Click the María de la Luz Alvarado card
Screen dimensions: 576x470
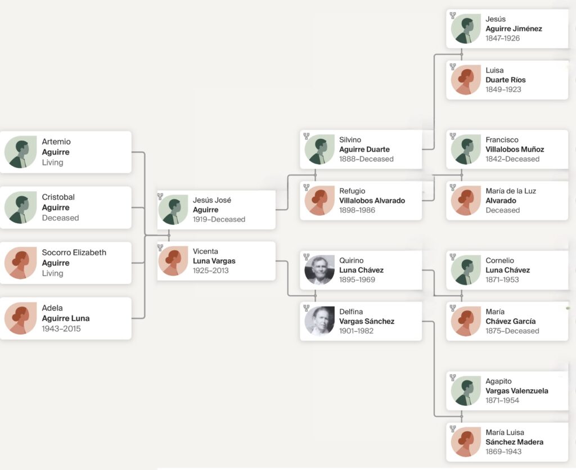click(507, 201)
